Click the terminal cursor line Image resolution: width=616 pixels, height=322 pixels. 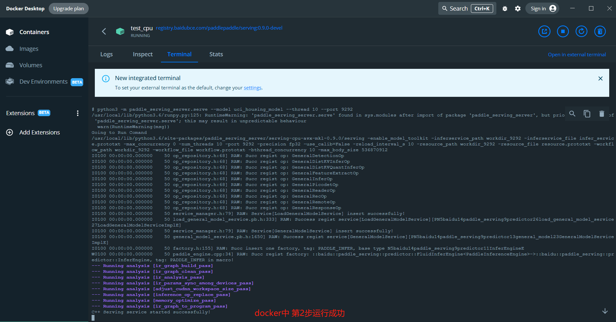(93, 318)
